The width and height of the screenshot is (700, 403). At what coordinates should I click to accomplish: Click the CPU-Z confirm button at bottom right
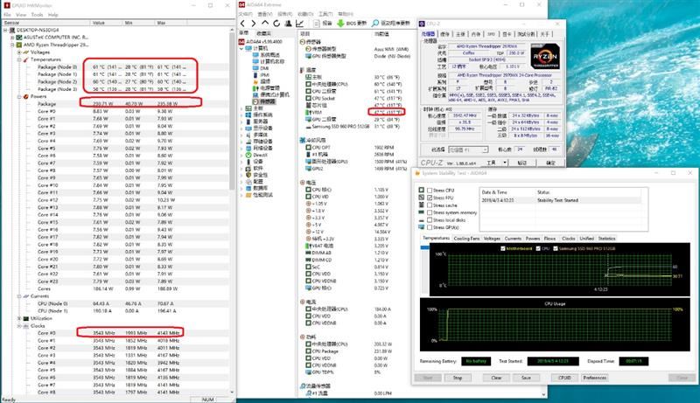tap(550, 163)
